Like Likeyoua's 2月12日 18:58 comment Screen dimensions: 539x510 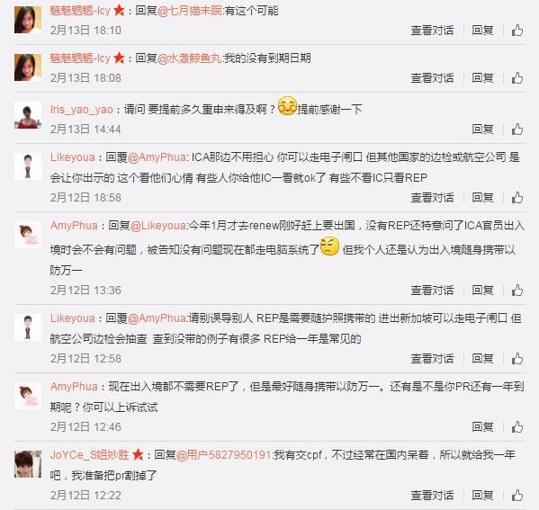click(x=517, y=198)
